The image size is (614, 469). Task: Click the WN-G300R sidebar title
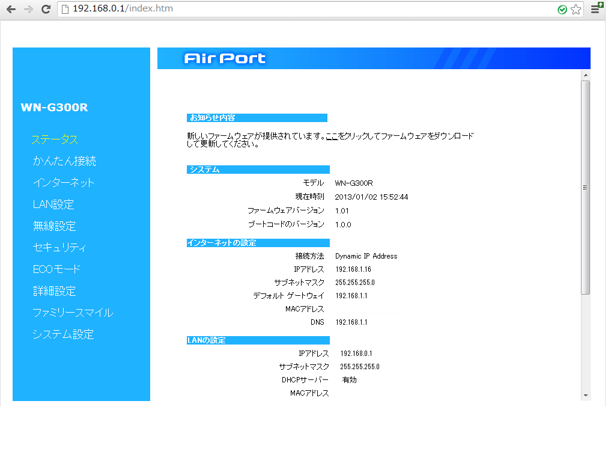click(x=54, y=108)
